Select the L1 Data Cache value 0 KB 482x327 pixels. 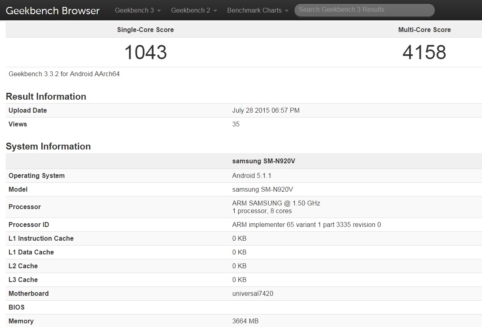pos(239,252)
